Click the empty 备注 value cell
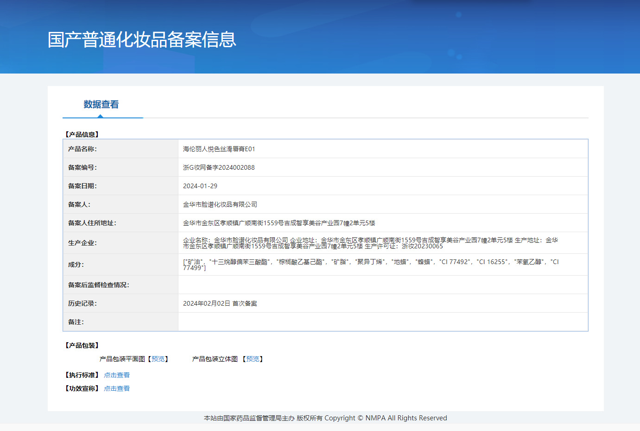Image resolution: width=640 pixels, height=431 pixels. (x=383, y=322)
